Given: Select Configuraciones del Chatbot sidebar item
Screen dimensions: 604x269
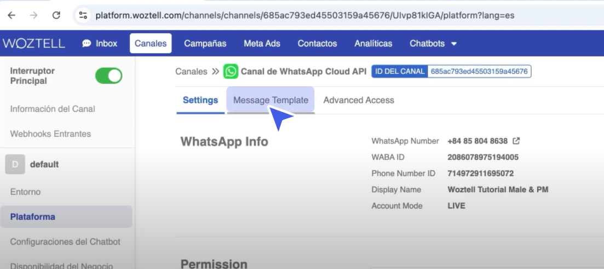Looking at the screenshot, I should [65, 242].
